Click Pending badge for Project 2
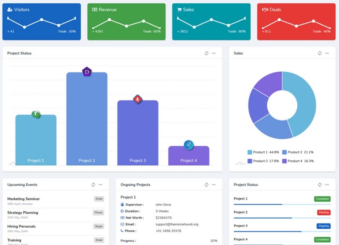The height and width of the screenshot is (245, 339). [323, 212]
